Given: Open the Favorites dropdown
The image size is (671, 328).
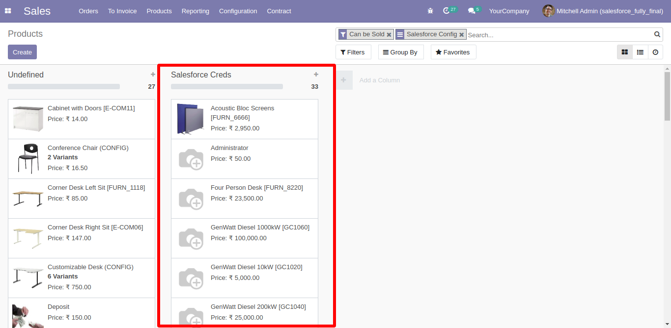Looking at the screenshot, I should [x=453, y=52].
